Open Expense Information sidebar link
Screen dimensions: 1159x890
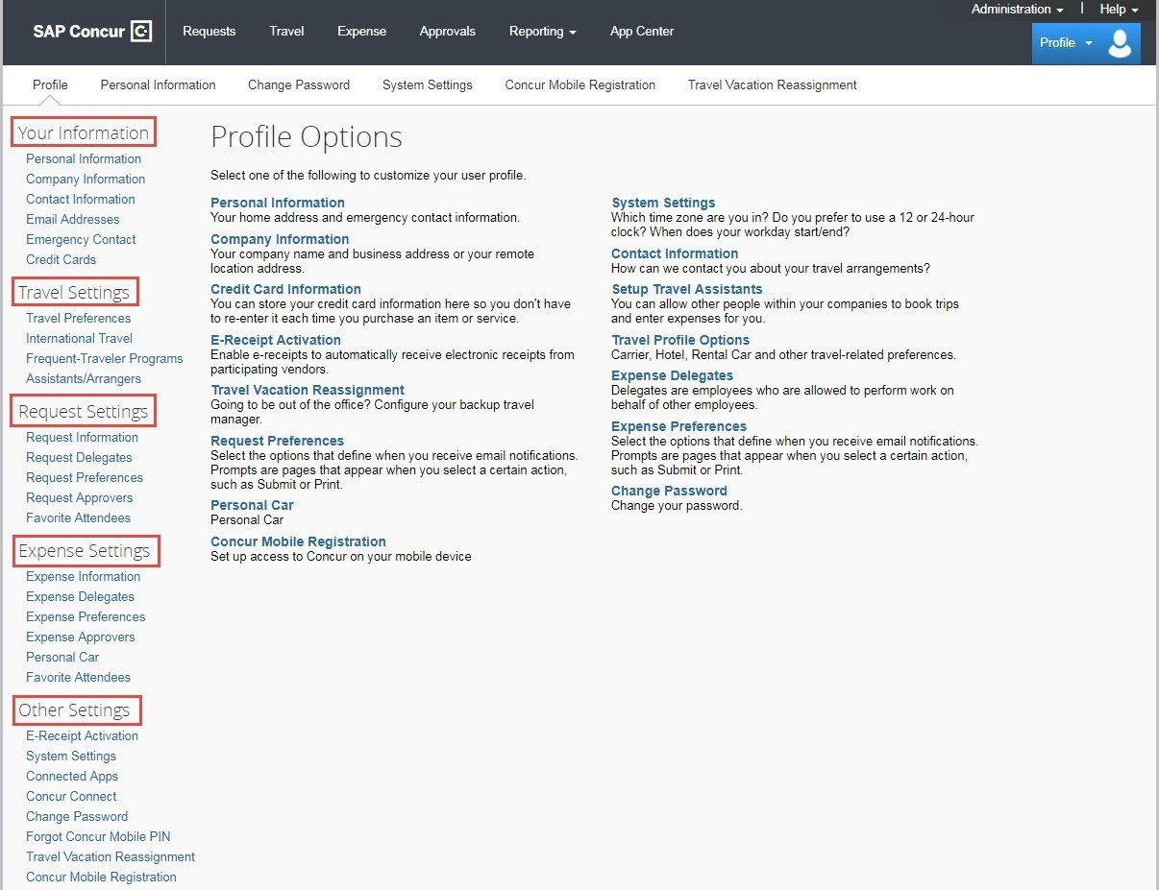tap(83, 576)
